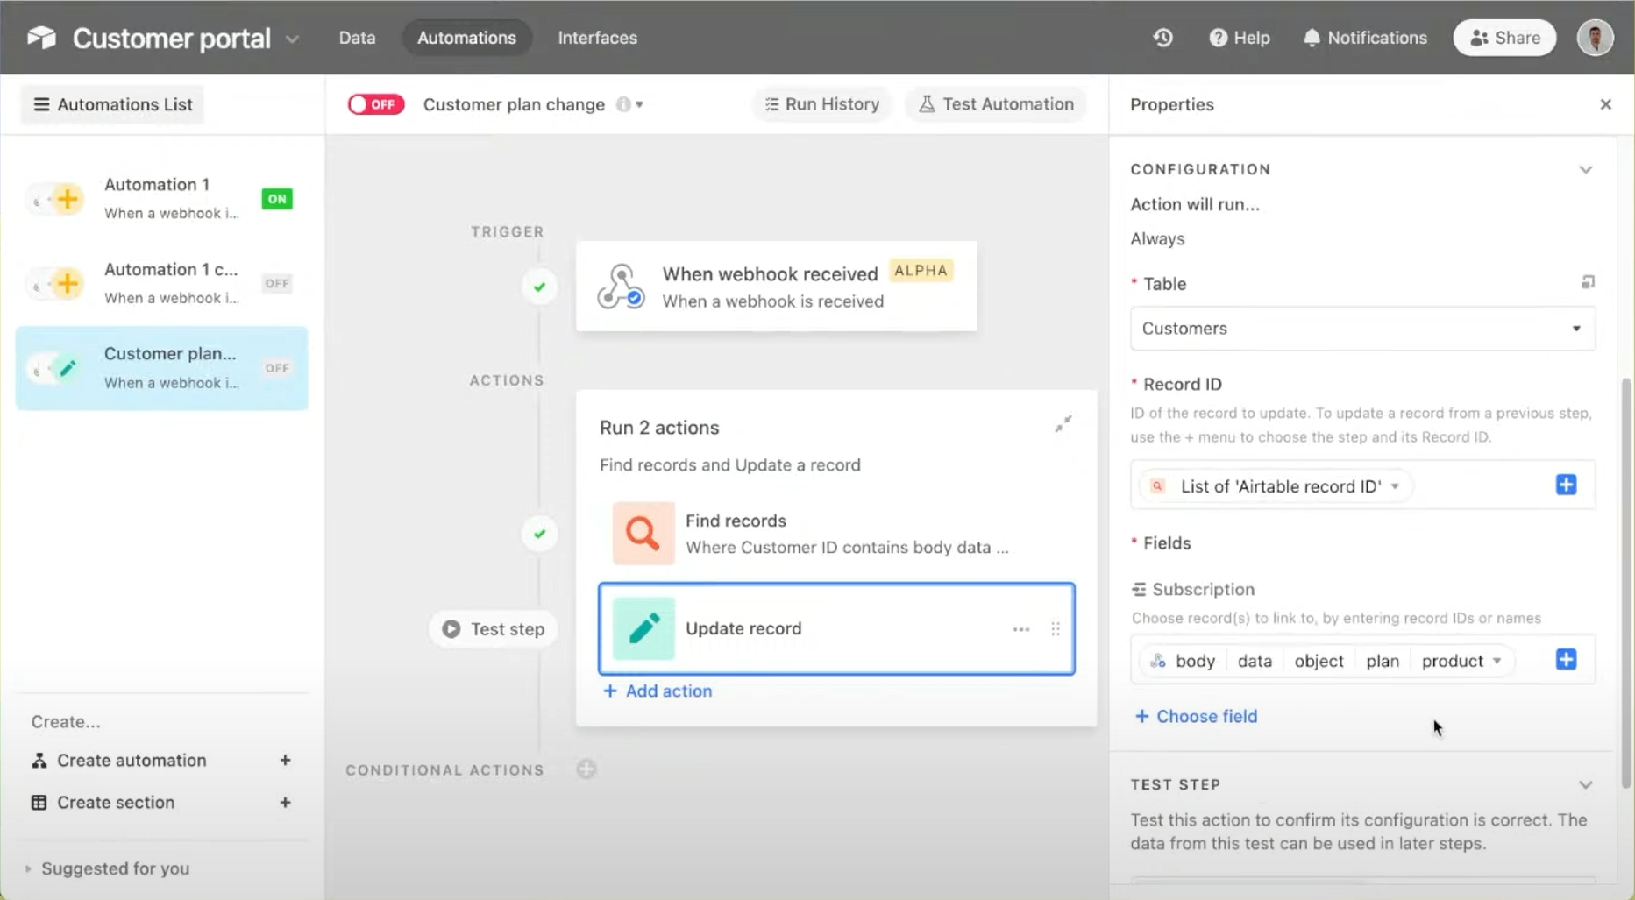Open the Customers table dropdown
Screen dimensions: 1635x900
tap(1361, 329)
